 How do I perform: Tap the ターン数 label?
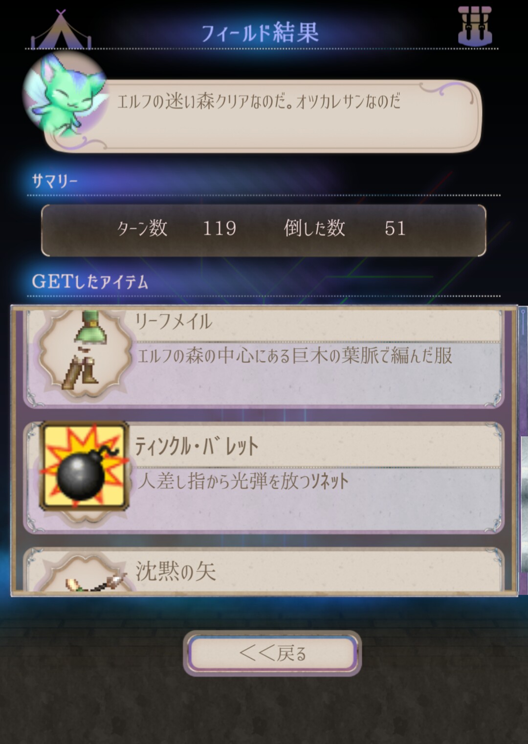[142, 228]
